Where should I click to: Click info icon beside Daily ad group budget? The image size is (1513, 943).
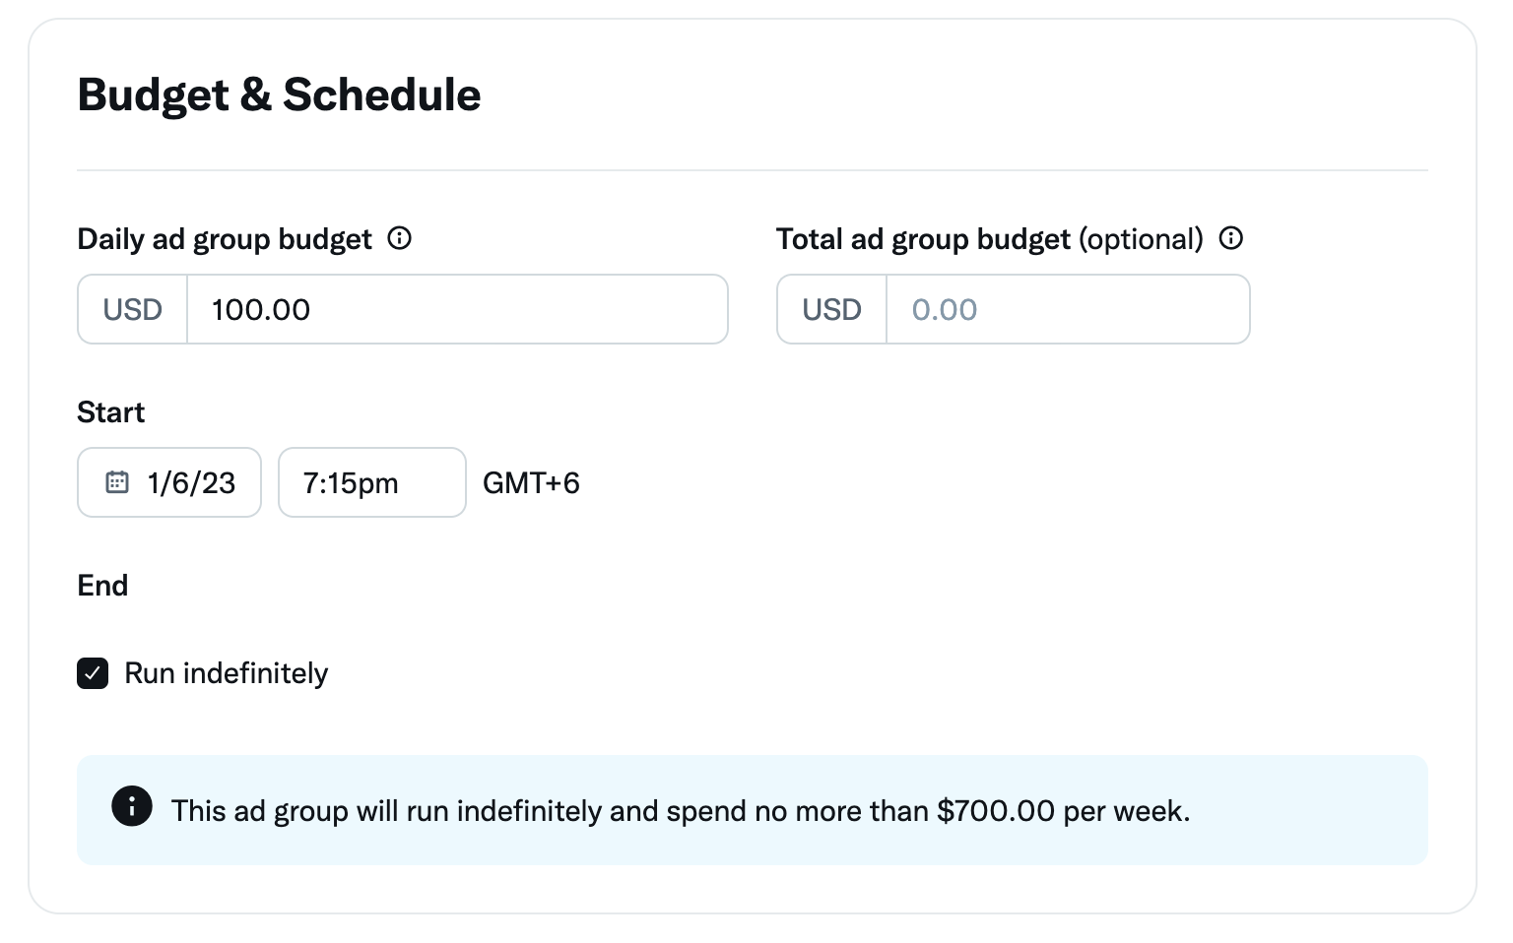tap(399, 238)
